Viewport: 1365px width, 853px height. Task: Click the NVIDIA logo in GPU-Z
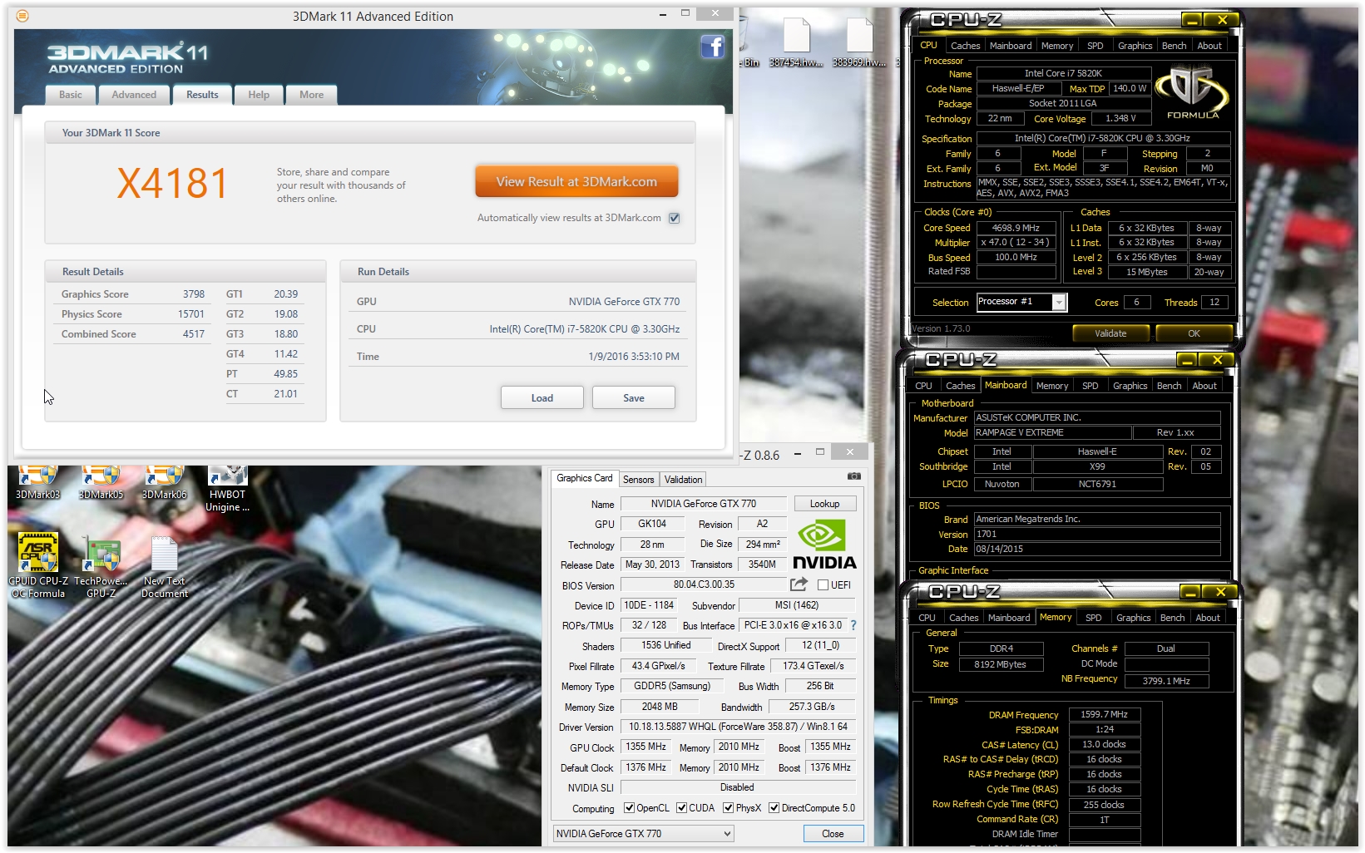824,545
